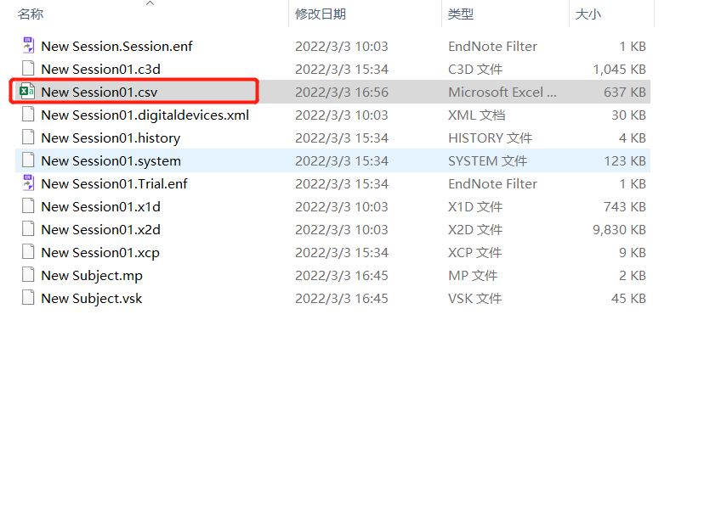Screen dimensions: 704x522
Task: Click the HISTORY 文件 type cell
Action: [x=490, y=138]
